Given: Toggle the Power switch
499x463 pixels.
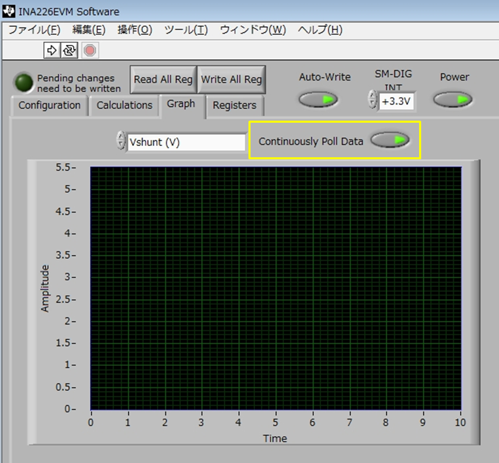Looking at the screenshot, I should pos(453,100).
